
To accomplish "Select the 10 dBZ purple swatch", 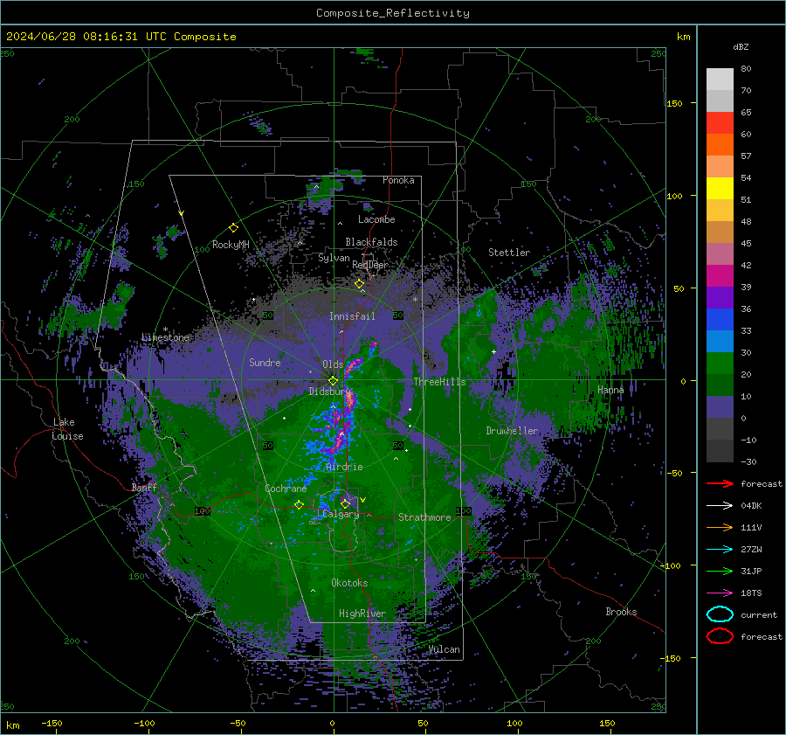I will point(720,406).
